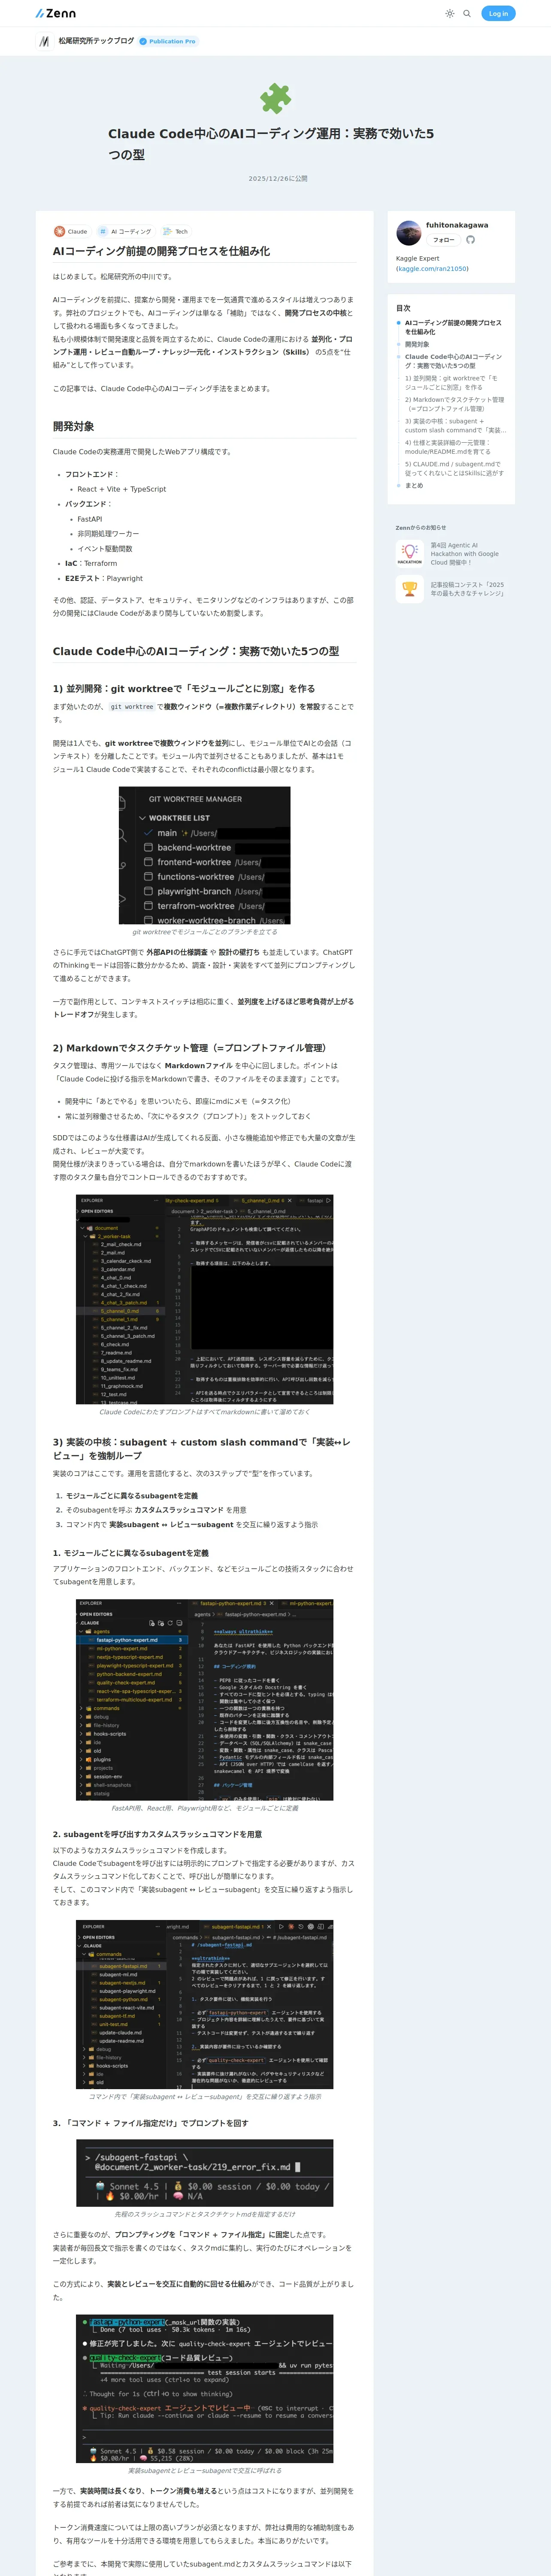Click the heading 3) 実装の中核:subagent + custom slash command
Screen dimensions: 551x2576
coord(202,1449)
